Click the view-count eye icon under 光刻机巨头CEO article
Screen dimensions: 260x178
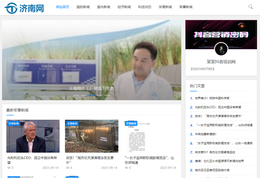9,168
